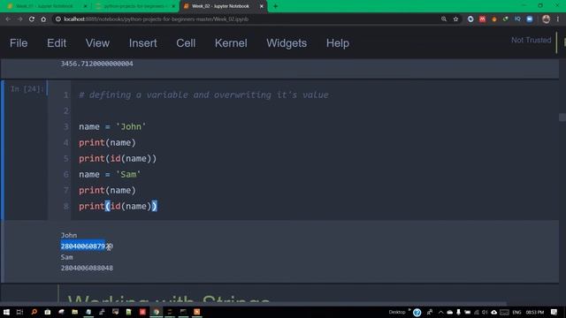
Task: Open the clock showing 08:53 PM
Action: click(x=534, y=312)
